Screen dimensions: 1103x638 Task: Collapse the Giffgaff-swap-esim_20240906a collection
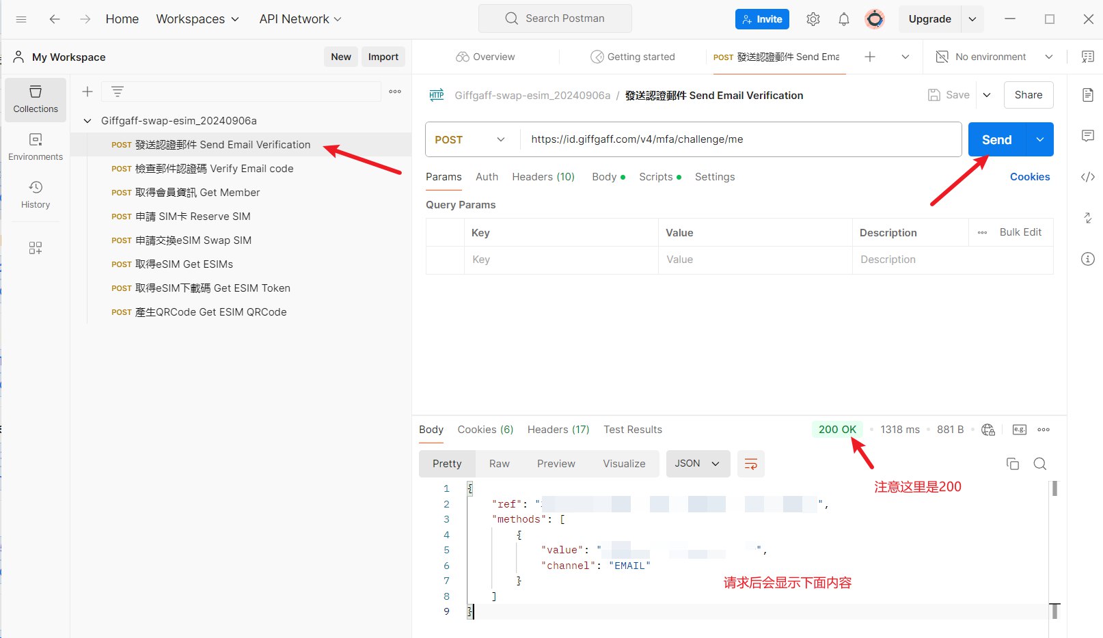[x=87, y=121]
